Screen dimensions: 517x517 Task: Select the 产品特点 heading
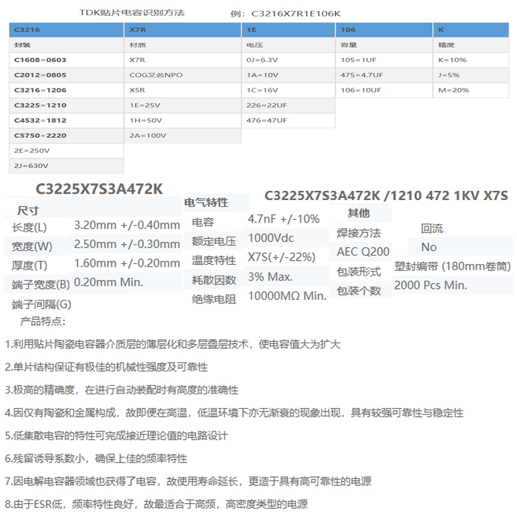click(43, 321)
